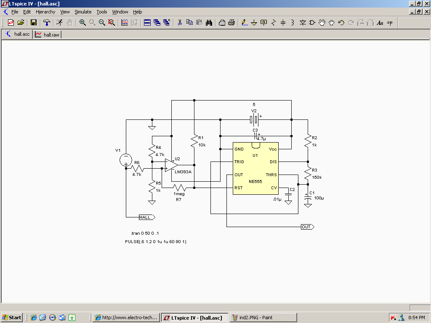Close all windows toolbar icon
Screen dimensions: 431x323
(167, 23)
